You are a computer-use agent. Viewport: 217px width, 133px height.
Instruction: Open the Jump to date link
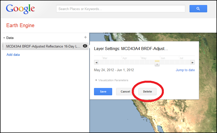[185, 70]
